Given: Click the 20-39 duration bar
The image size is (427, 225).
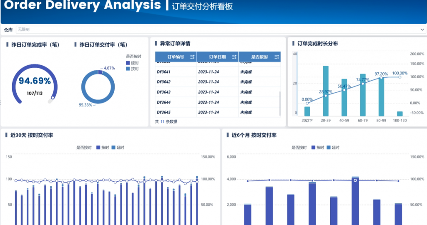Looking at the screenshot, I should (326, 91).
